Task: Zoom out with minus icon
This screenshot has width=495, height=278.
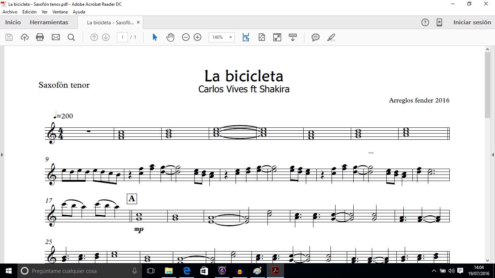Action: (x=186, y=37)
